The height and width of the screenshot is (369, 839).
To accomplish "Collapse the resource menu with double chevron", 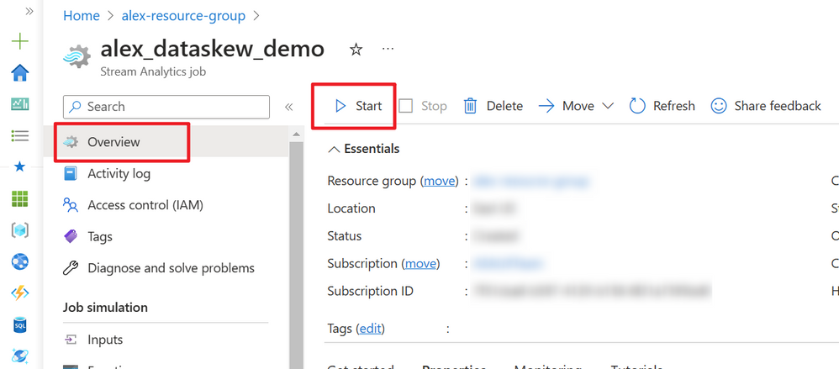I will [x=289, y=107].
